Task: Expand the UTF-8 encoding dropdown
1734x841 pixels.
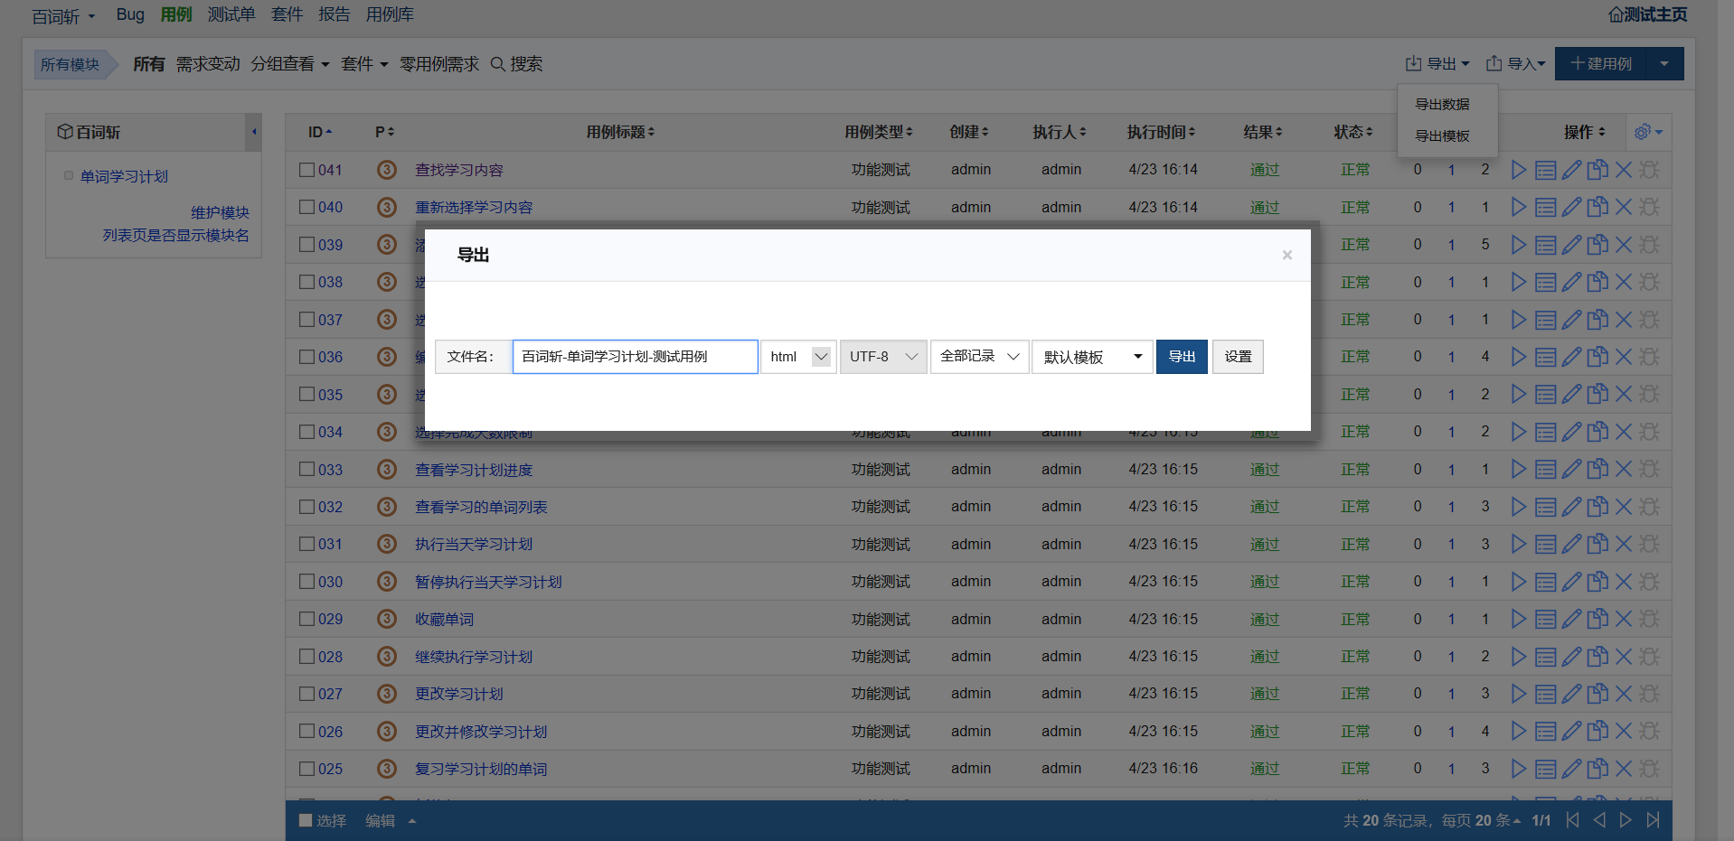Action: coord(882,357)
